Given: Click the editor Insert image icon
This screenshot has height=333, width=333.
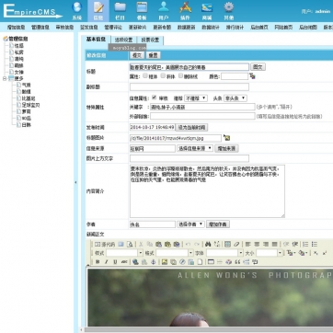Looking at the screenshot, I should (x=165, y=262).
